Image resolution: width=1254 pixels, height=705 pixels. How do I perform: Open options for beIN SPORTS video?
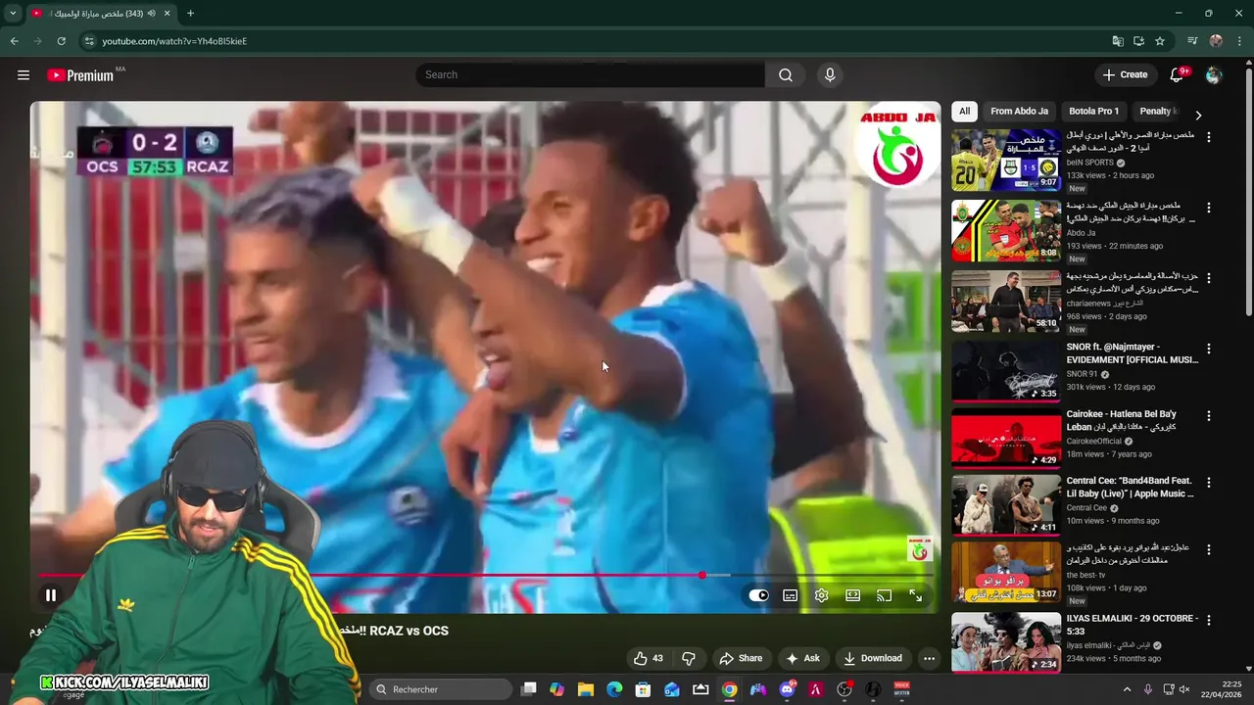(1208, 137)
